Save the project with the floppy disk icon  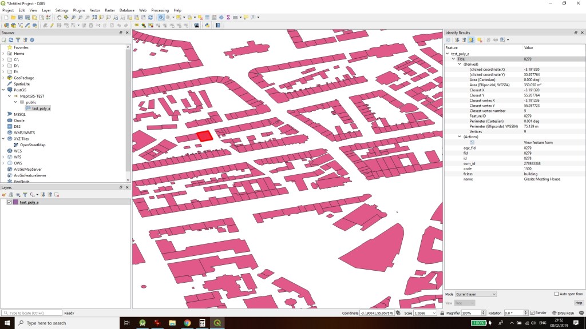(x=20, y=17)
